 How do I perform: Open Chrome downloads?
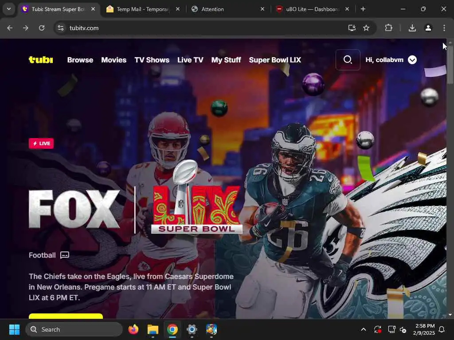(412, 28)
